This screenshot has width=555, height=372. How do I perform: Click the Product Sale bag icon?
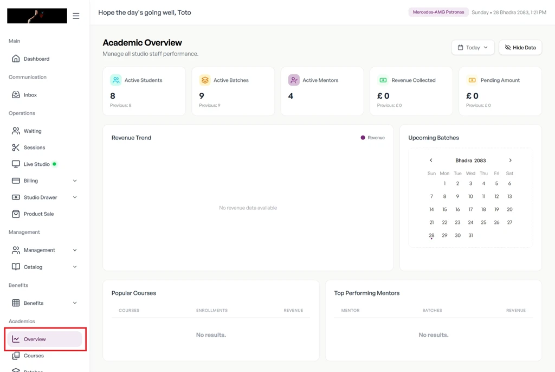(16, 214)
